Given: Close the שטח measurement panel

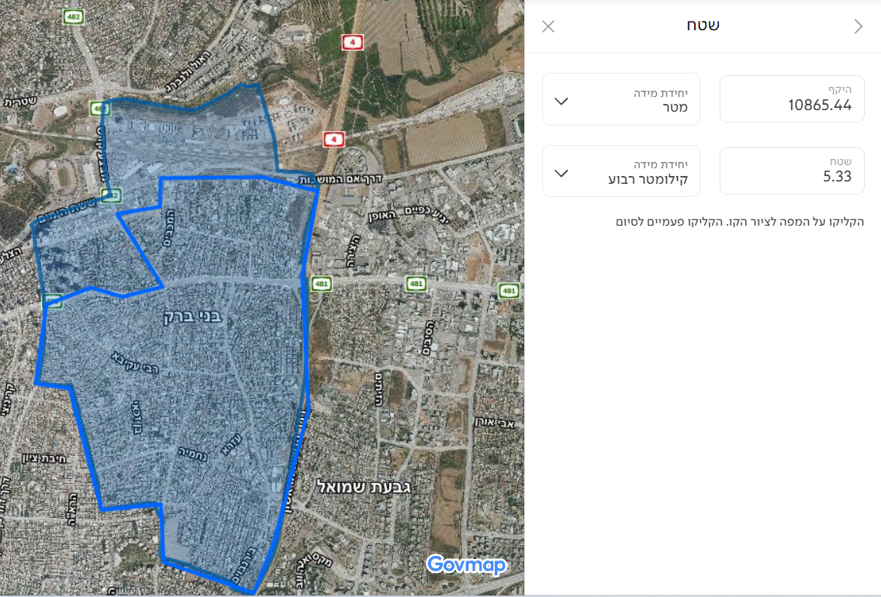Looking at the screenshot, I should coord(548,26).
